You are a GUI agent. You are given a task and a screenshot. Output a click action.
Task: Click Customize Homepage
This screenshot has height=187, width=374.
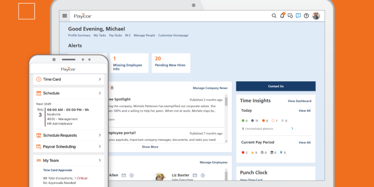click(173, 35)
